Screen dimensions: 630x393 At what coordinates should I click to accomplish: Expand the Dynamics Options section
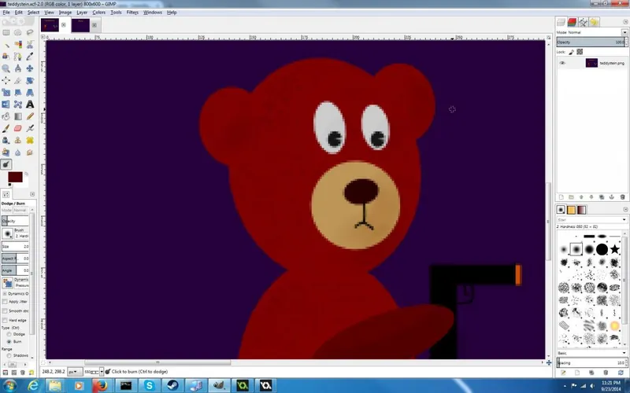pos(5,293)
